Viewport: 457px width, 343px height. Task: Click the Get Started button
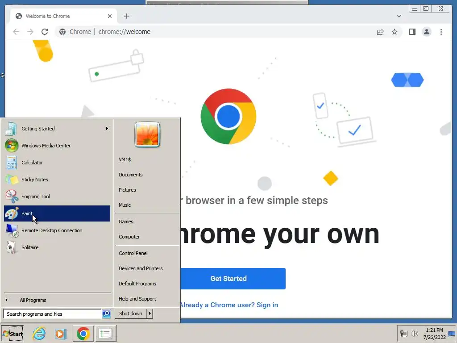[233, 279]
